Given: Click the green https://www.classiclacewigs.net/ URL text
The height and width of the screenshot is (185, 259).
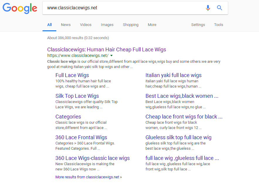Looking at the screenshot, I should (x=78, y=55).
